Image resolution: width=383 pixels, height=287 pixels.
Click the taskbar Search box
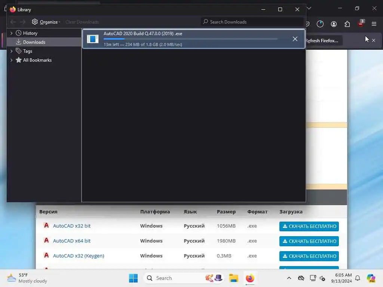184,278
